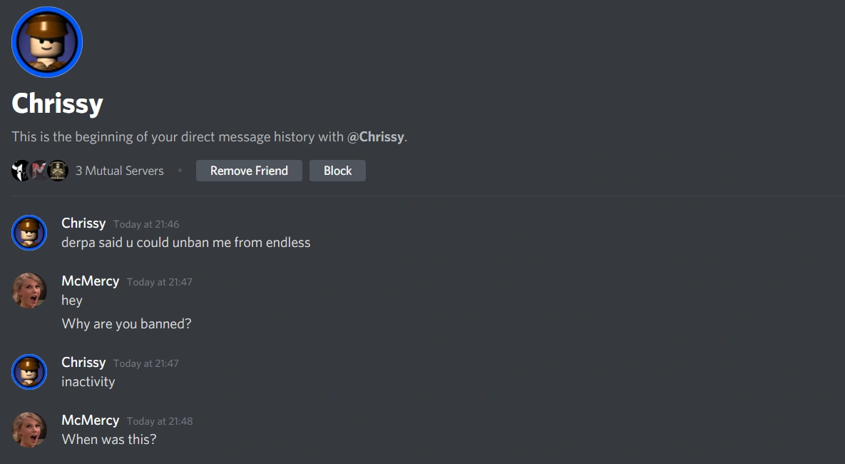The width and height of the screenshot is (845, 464).
Task: Click the gold emblem mutual server icon
Action: pyautogui.click(x=57, y=171)
